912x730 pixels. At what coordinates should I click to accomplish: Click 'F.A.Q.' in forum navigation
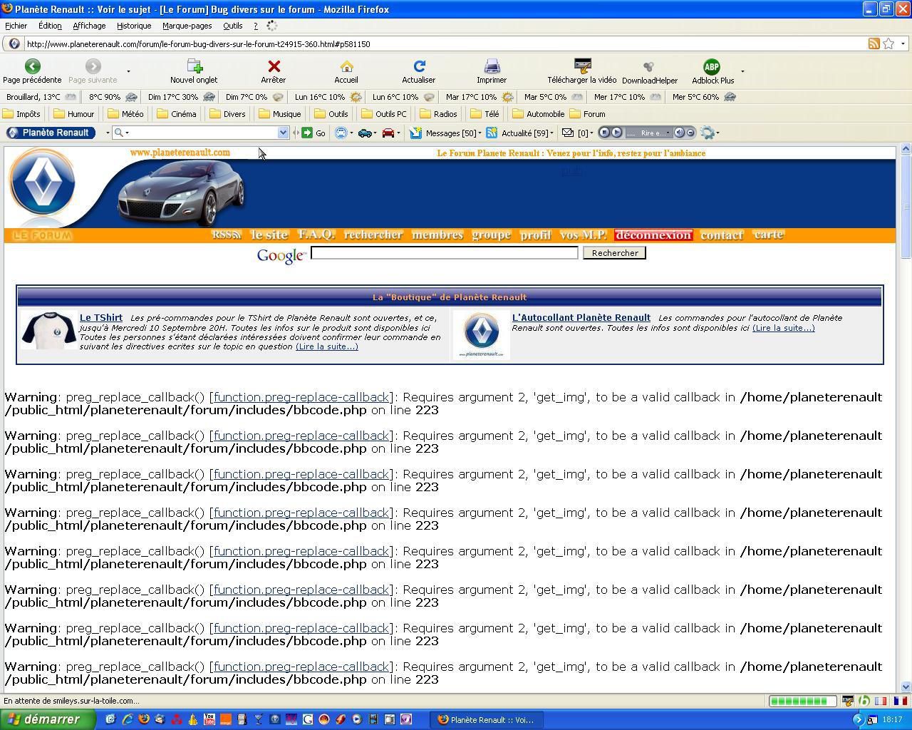[x=316, y=235]
